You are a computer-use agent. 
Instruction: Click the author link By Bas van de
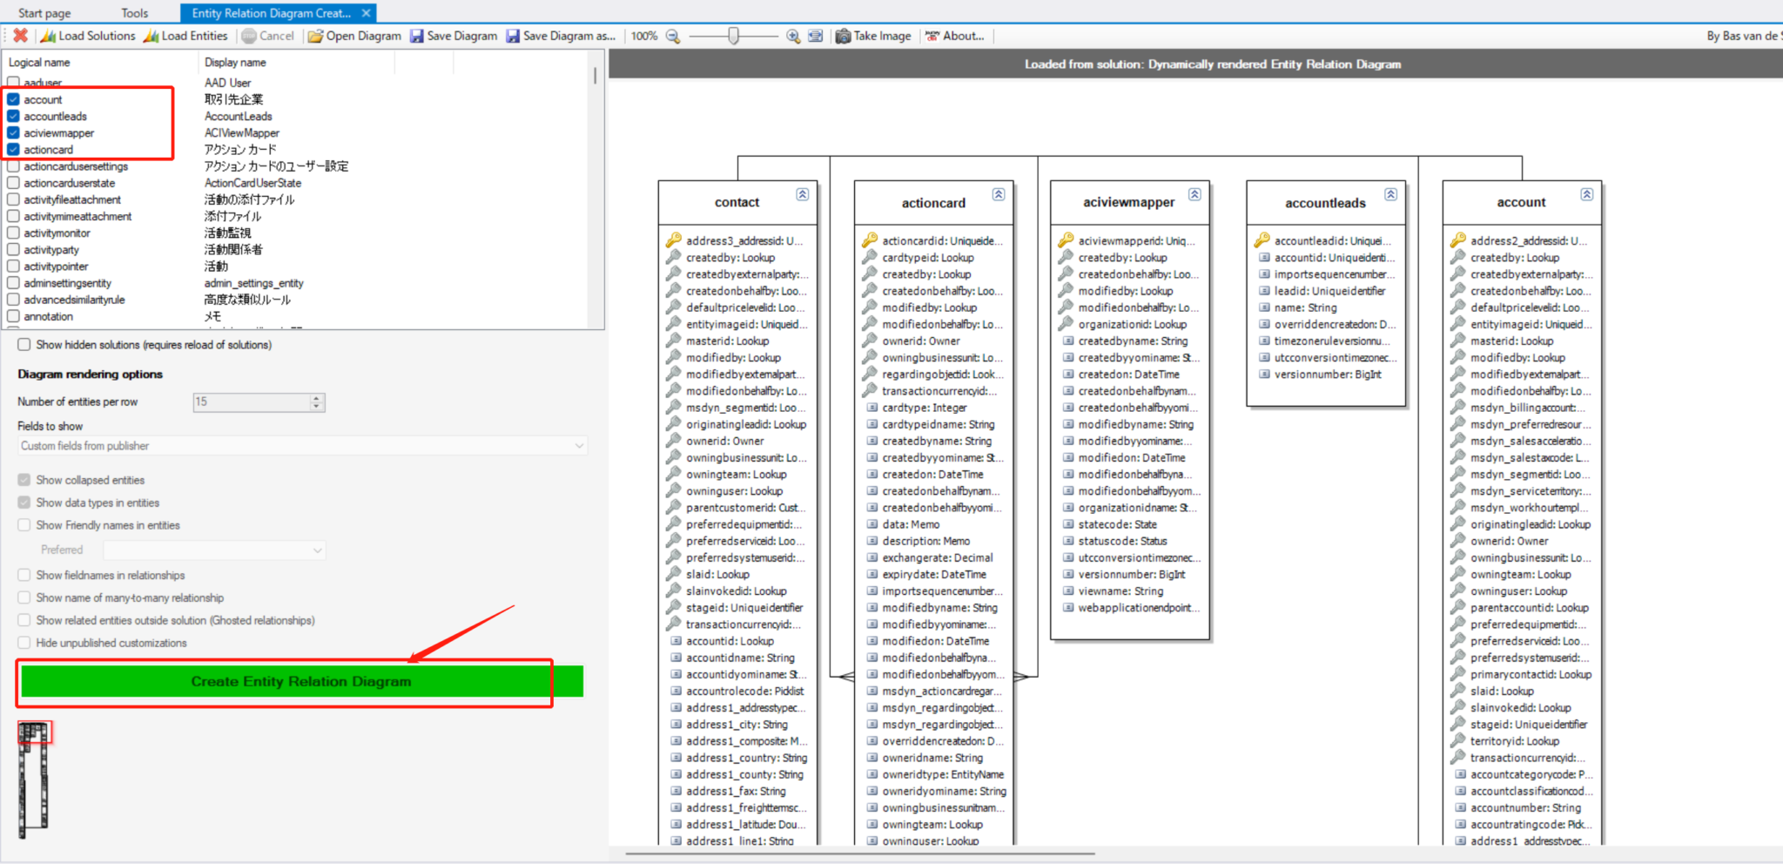(1745, 36)
